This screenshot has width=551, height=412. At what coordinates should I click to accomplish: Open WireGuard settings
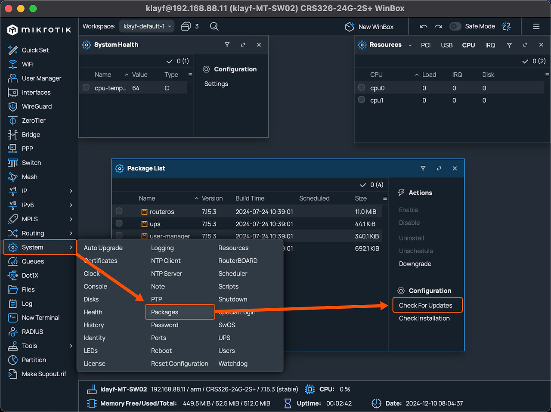point(37,106)
